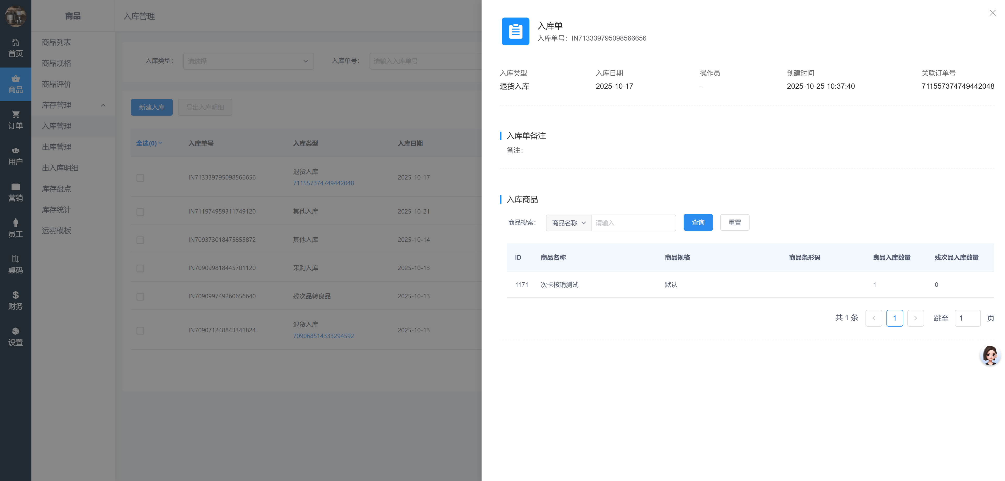
Task: Open the 设置 gear icon
Action: click(x=16, y=332)
